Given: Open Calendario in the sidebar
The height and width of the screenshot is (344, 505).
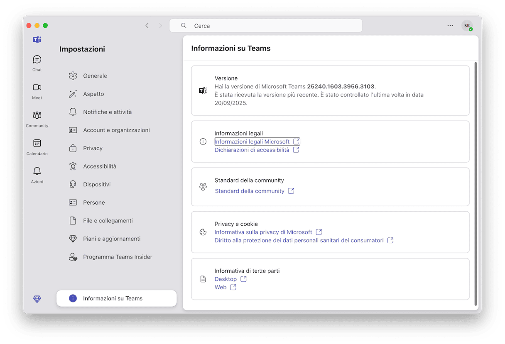Looking at the screenshot, I should click(37, 146).
